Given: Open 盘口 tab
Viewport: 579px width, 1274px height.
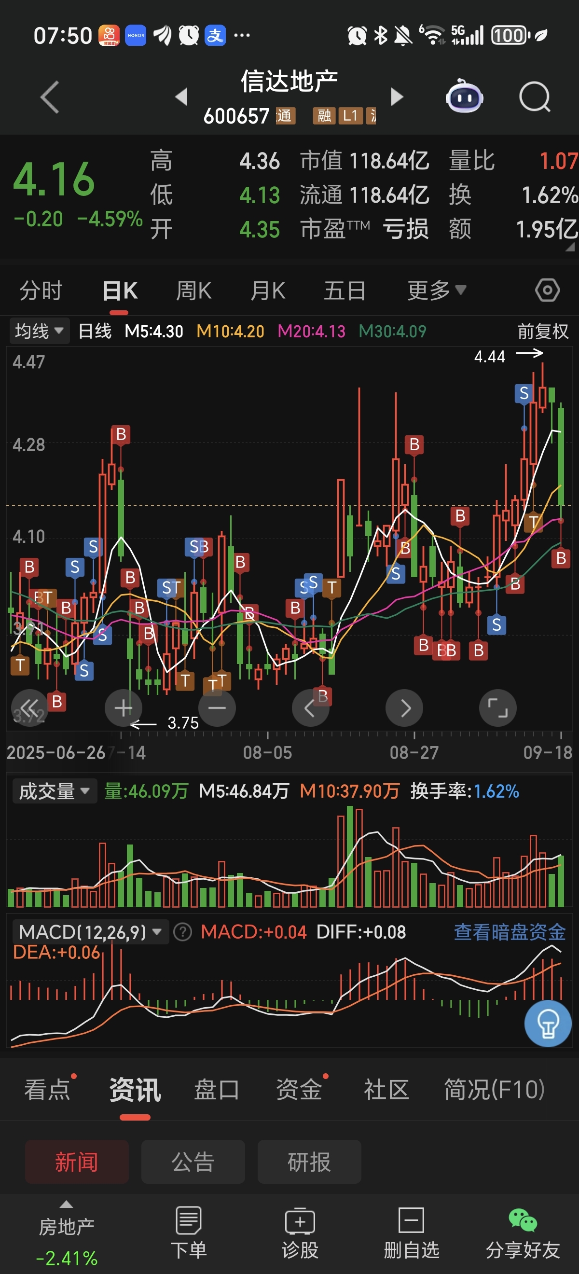Looking at the screenshot, I should [216, 1090].
